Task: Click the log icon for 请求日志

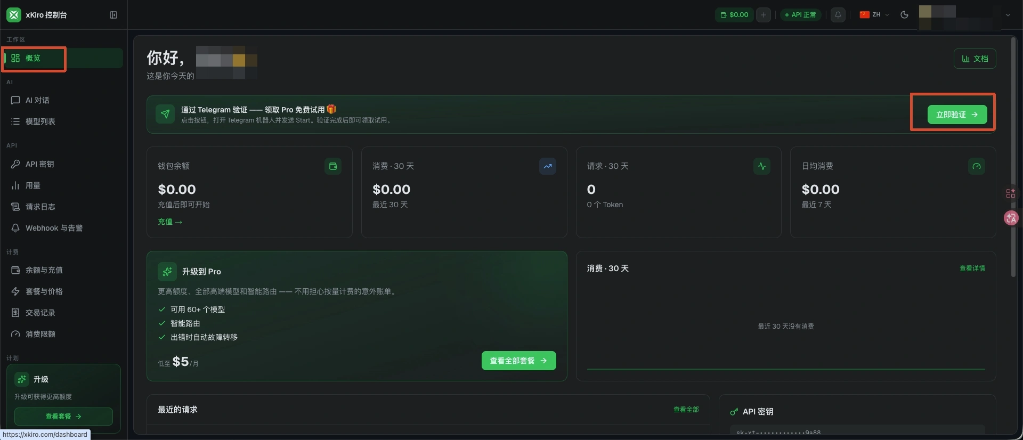Action: coord(15,207)
